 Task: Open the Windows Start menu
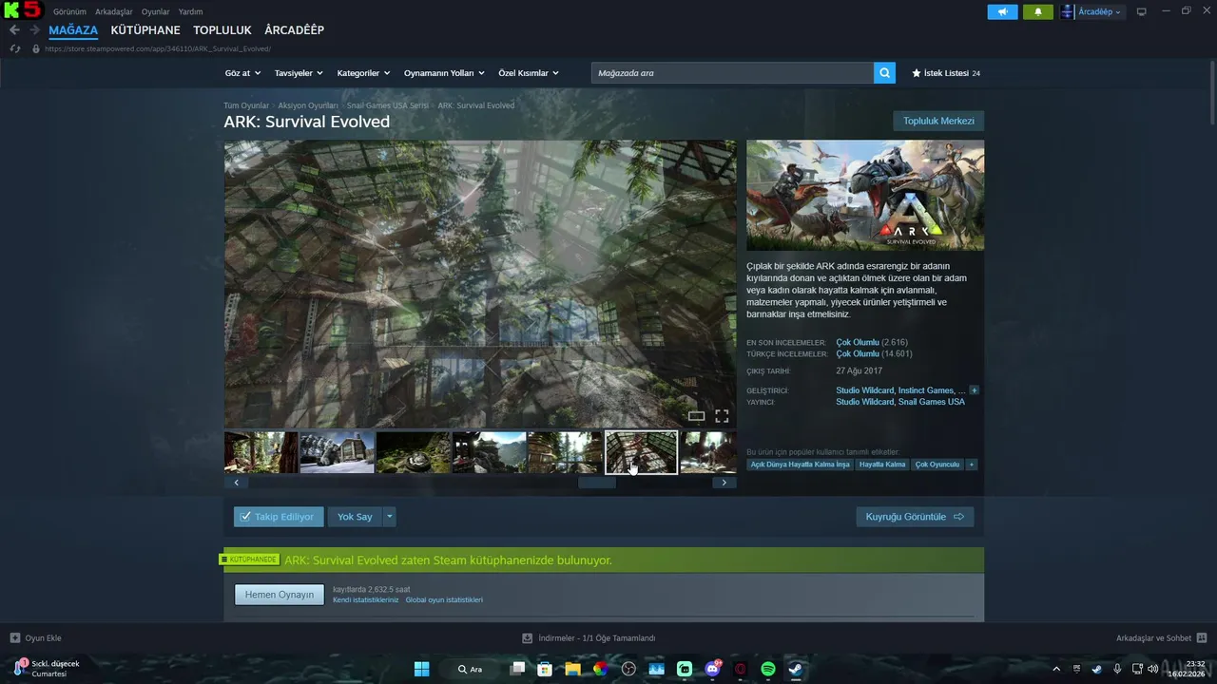coord(421,669)
